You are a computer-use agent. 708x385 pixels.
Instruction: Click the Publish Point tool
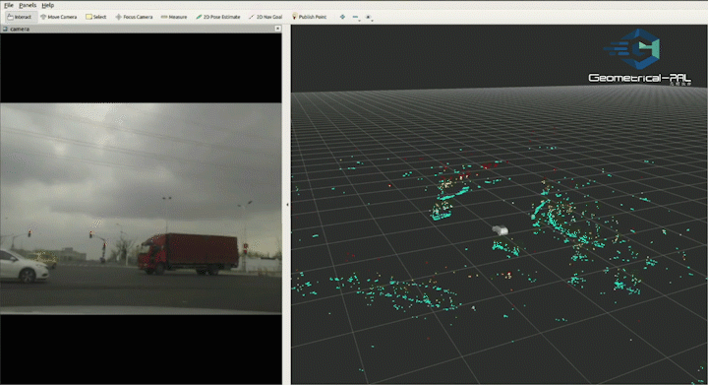point(310,17)
